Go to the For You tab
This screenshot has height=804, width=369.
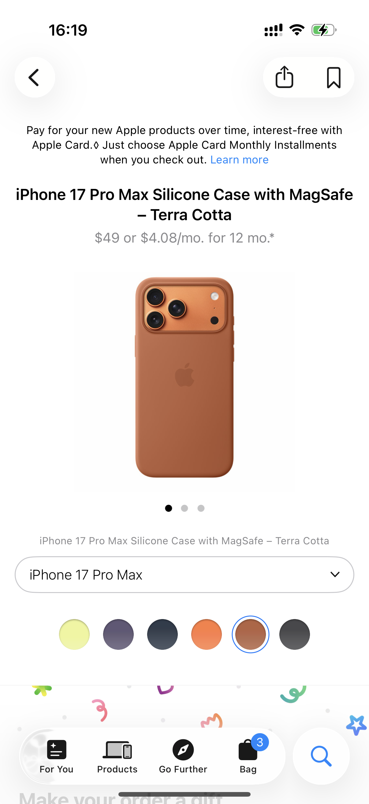pos(56,756)
